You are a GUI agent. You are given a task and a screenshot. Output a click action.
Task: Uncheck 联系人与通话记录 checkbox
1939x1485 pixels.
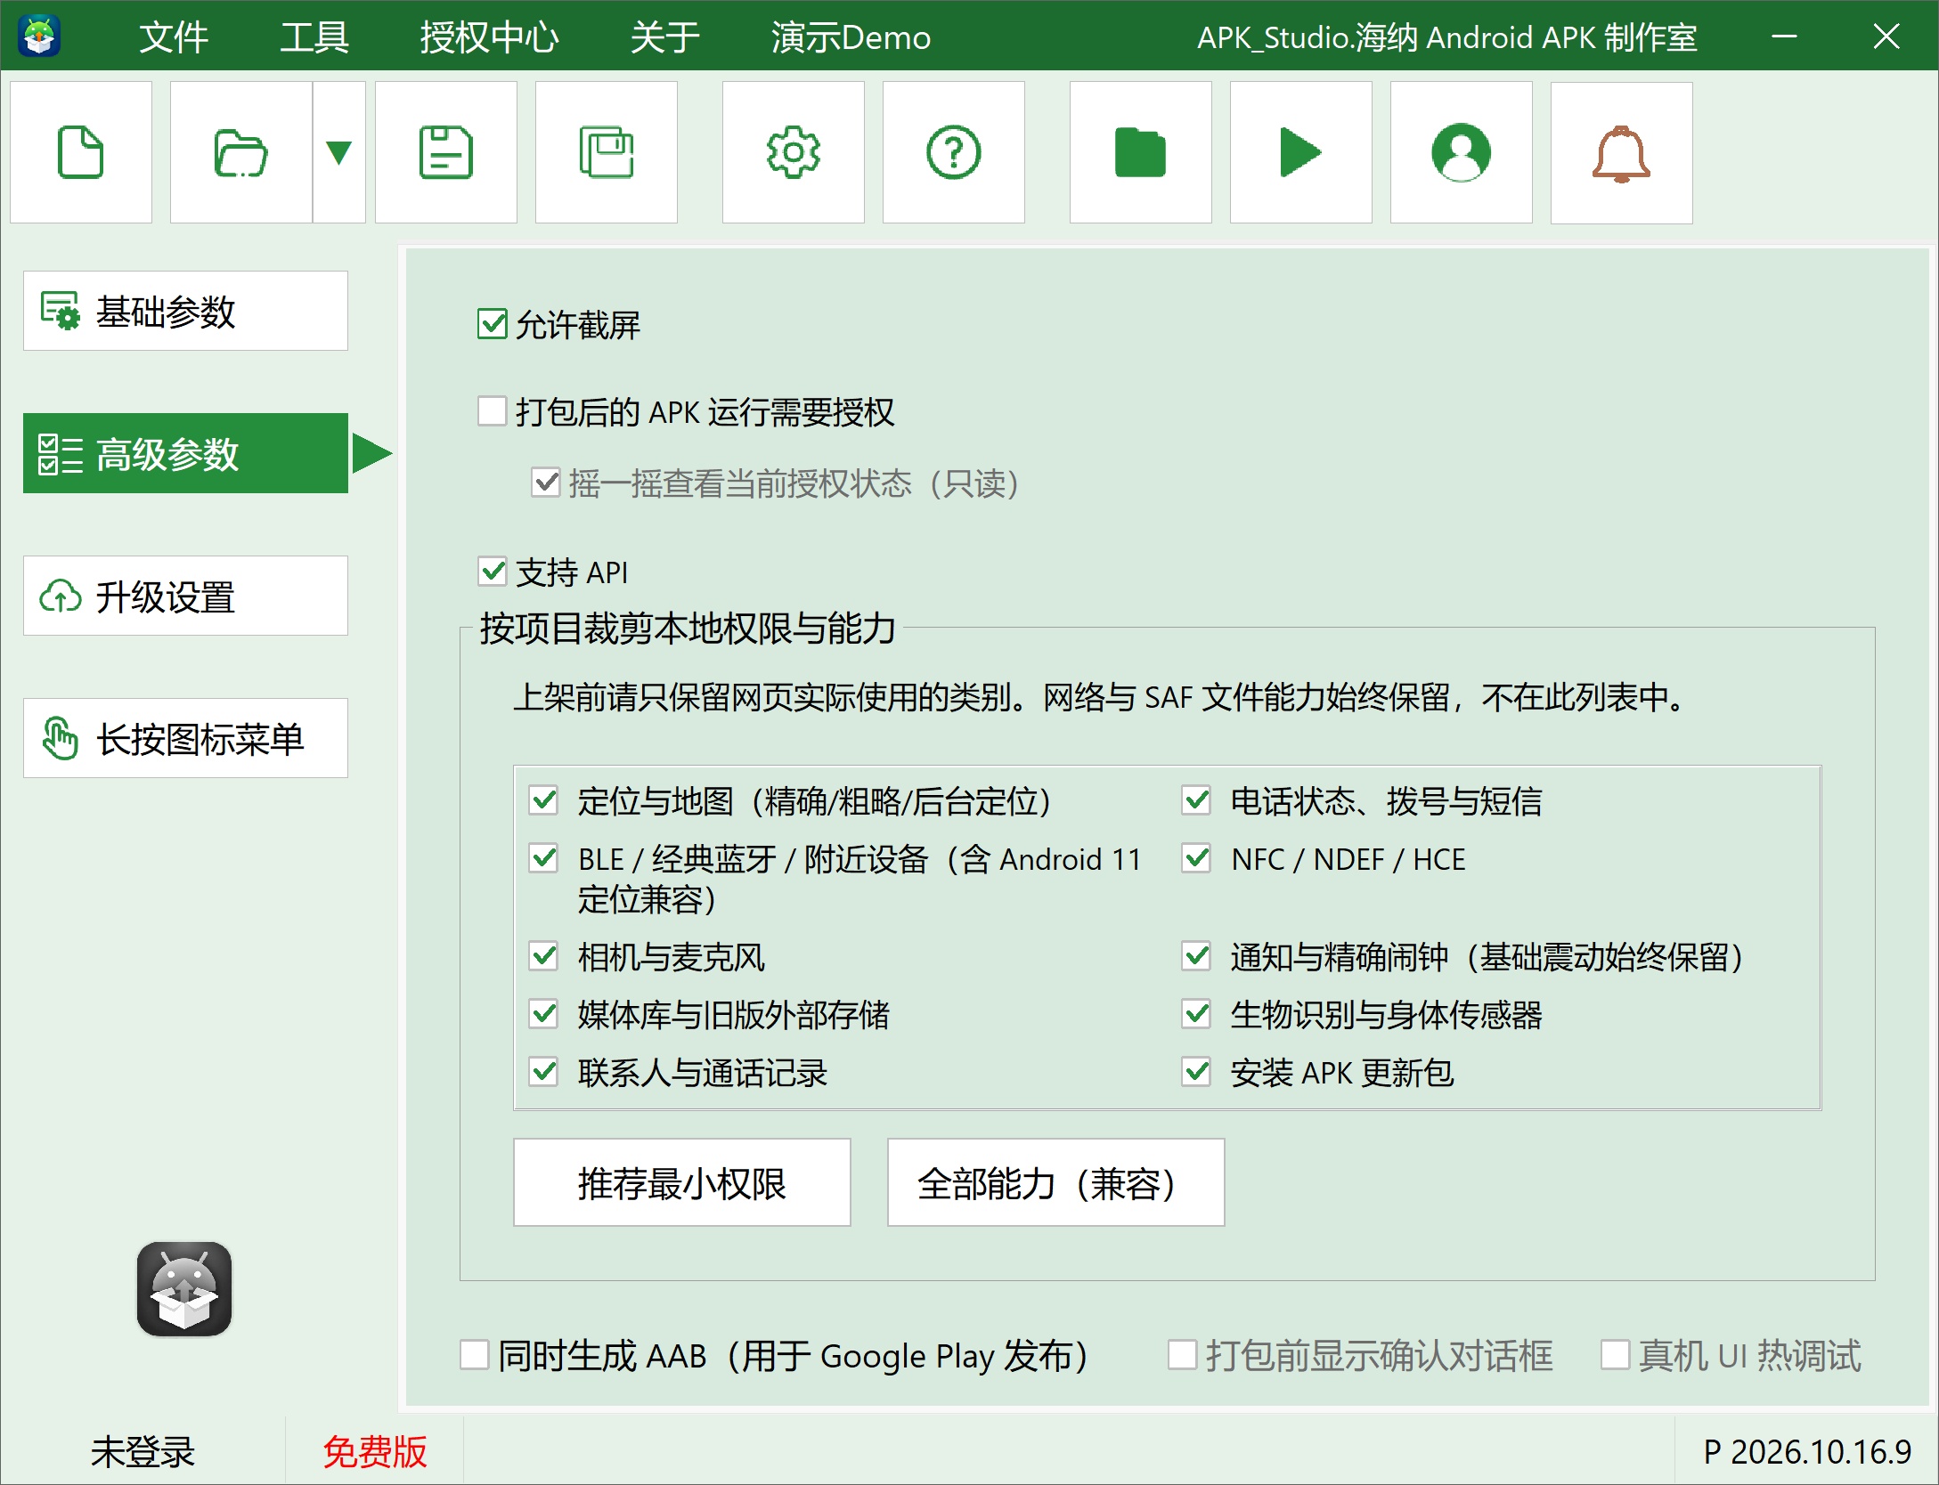tap(543, 1071)
